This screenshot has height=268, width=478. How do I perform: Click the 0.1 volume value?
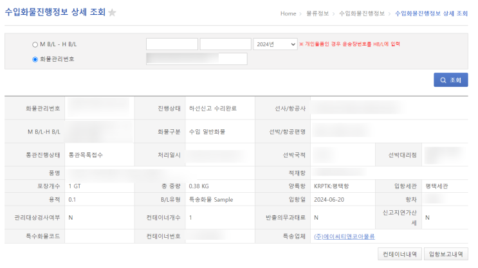[x=72, y=199]
